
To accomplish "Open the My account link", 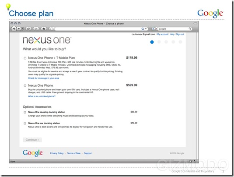I will pos(162,34).
